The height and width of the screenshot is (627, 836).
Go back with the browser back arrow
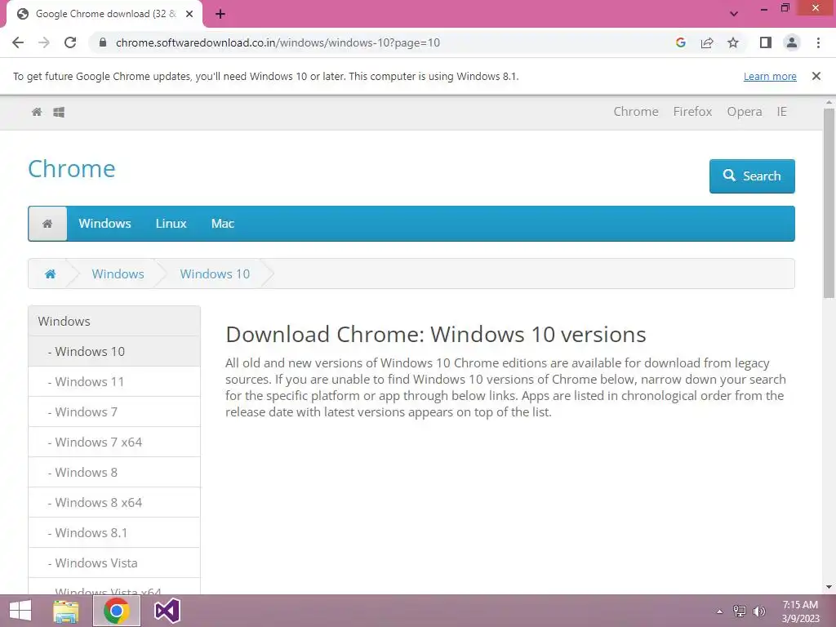(18, 42)
